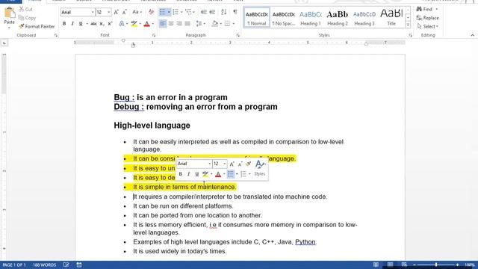Click the '188 WORDS' word count
Screen dimensions: 478x269
45,265
